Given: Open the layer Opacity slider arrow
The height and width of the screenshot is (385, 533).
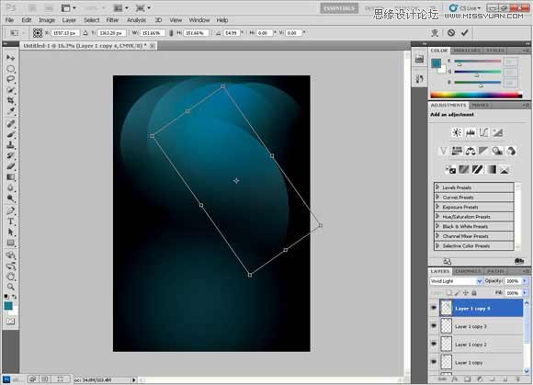Looking at the screenshot, I should coord(525,281).
